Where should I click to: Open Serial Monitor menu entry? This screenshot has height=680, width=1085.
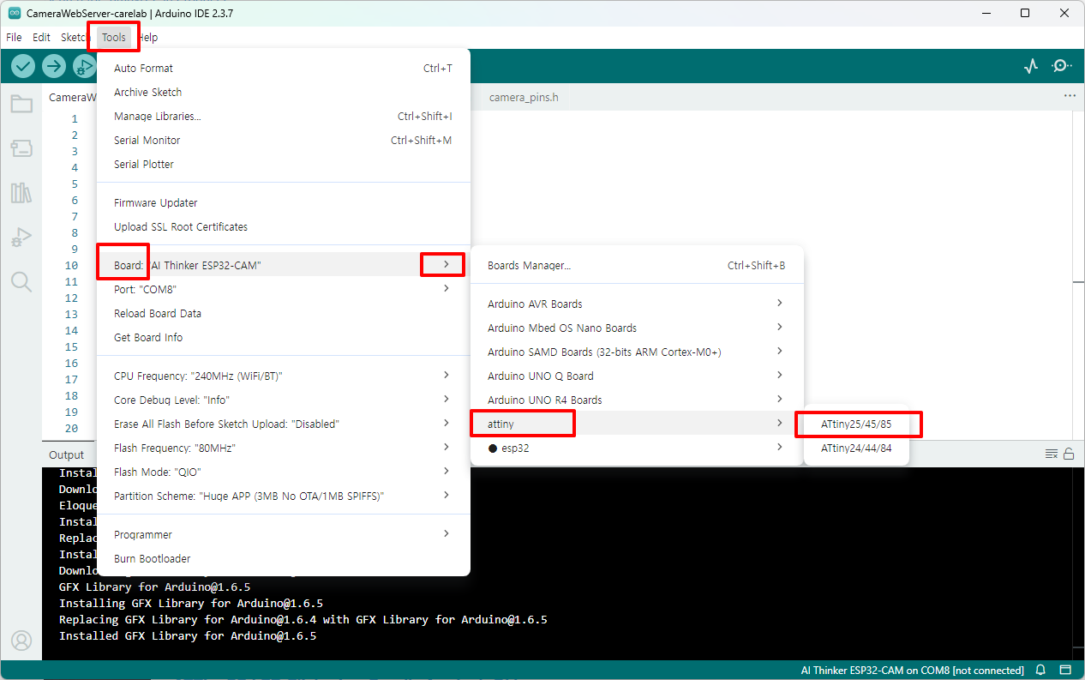tap(284, 140)
